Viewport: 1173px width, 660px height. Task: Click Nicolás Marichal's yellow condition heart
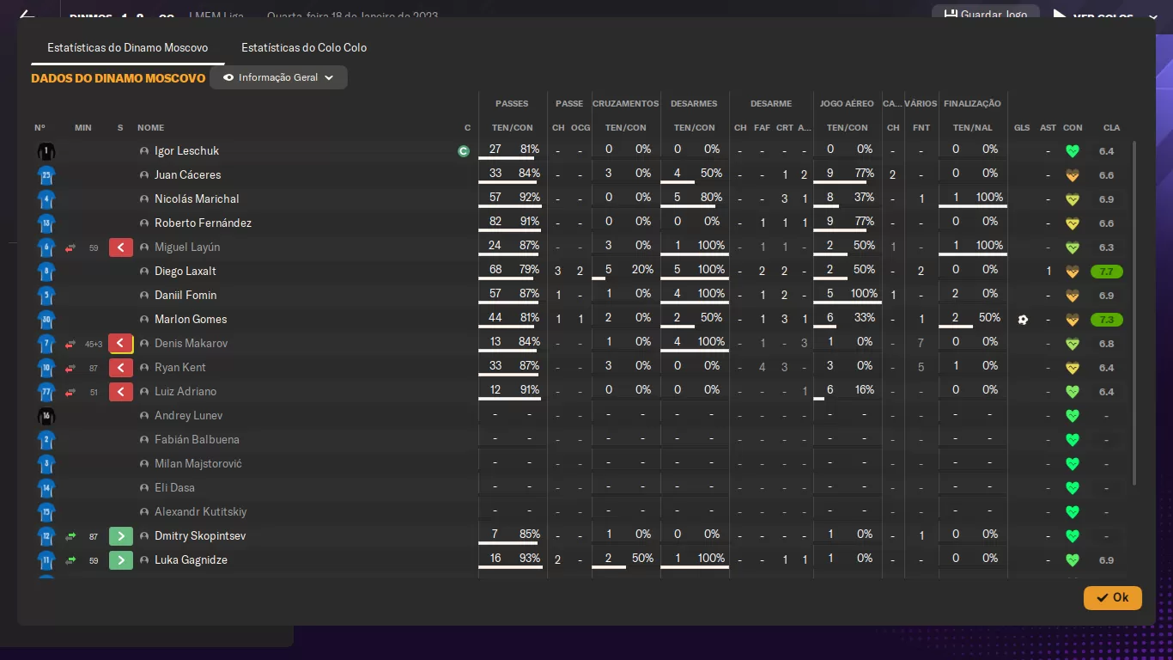[1072, 199]
